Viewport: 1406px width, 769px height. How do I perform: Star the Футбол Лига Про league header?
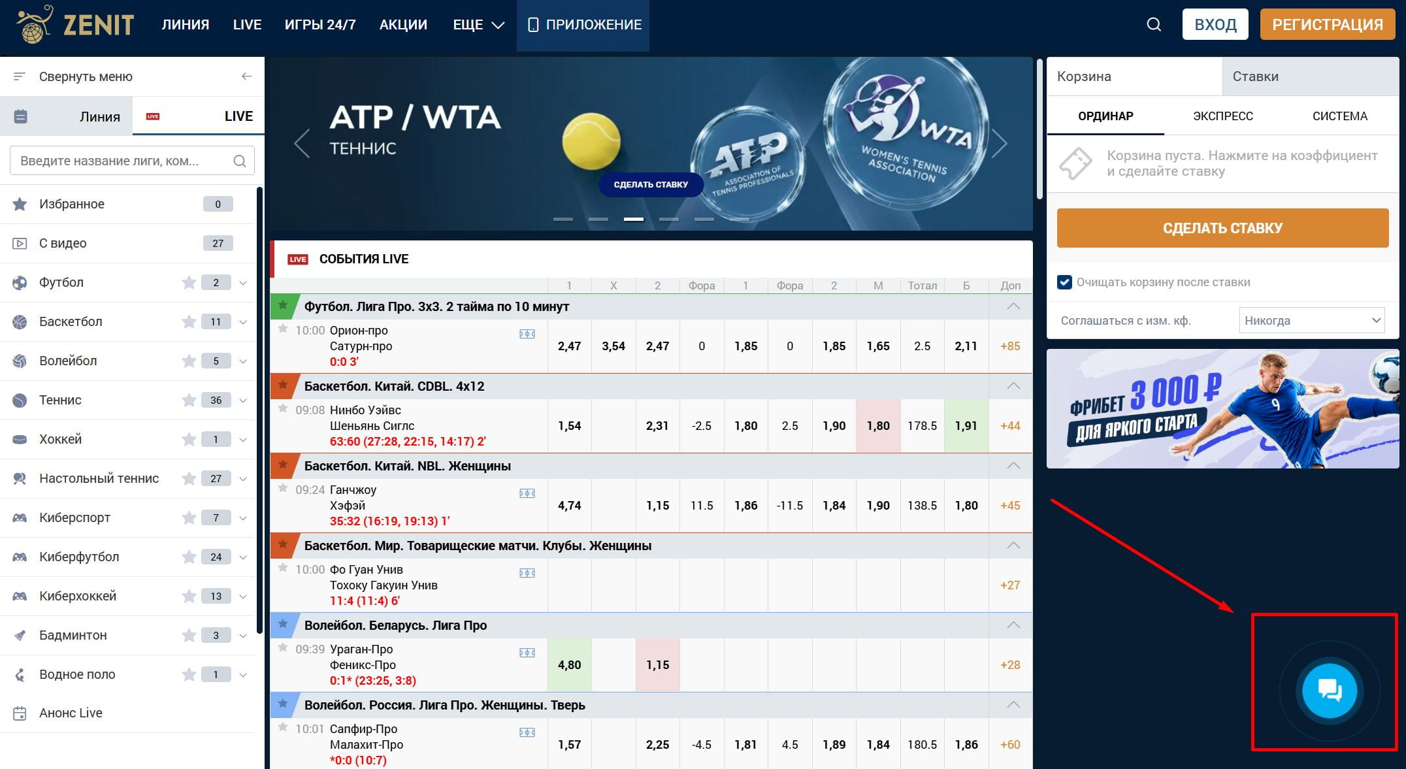[283, 305]
